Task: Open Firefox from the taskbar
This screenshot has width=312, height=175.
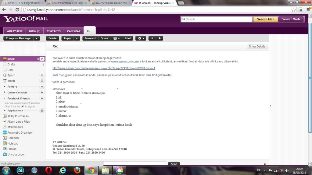Action: 77,170
